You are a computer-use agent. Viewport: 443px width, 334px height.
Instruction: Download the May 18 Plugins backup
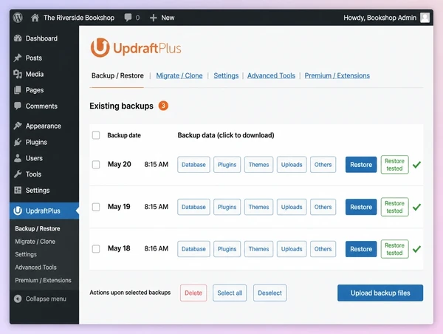[x=227, y=249]
